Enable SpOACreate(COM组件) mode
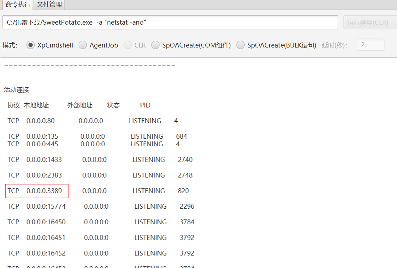 coord(156,45)
